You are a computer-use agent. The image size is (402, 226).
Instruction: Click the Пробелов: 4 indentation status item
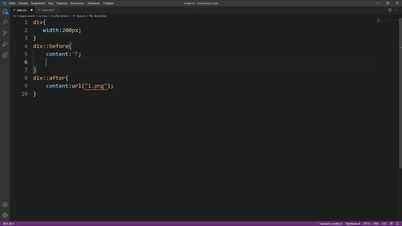pyautogui.click(x=352, y=223)
